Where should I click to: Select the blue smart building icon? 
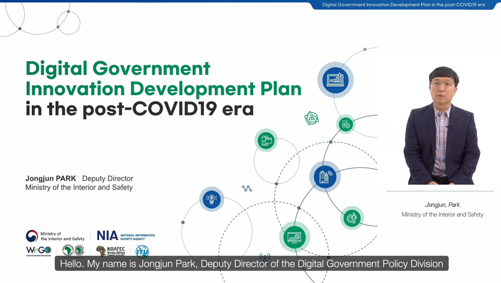pyautogui.click(x=325, y=176)
